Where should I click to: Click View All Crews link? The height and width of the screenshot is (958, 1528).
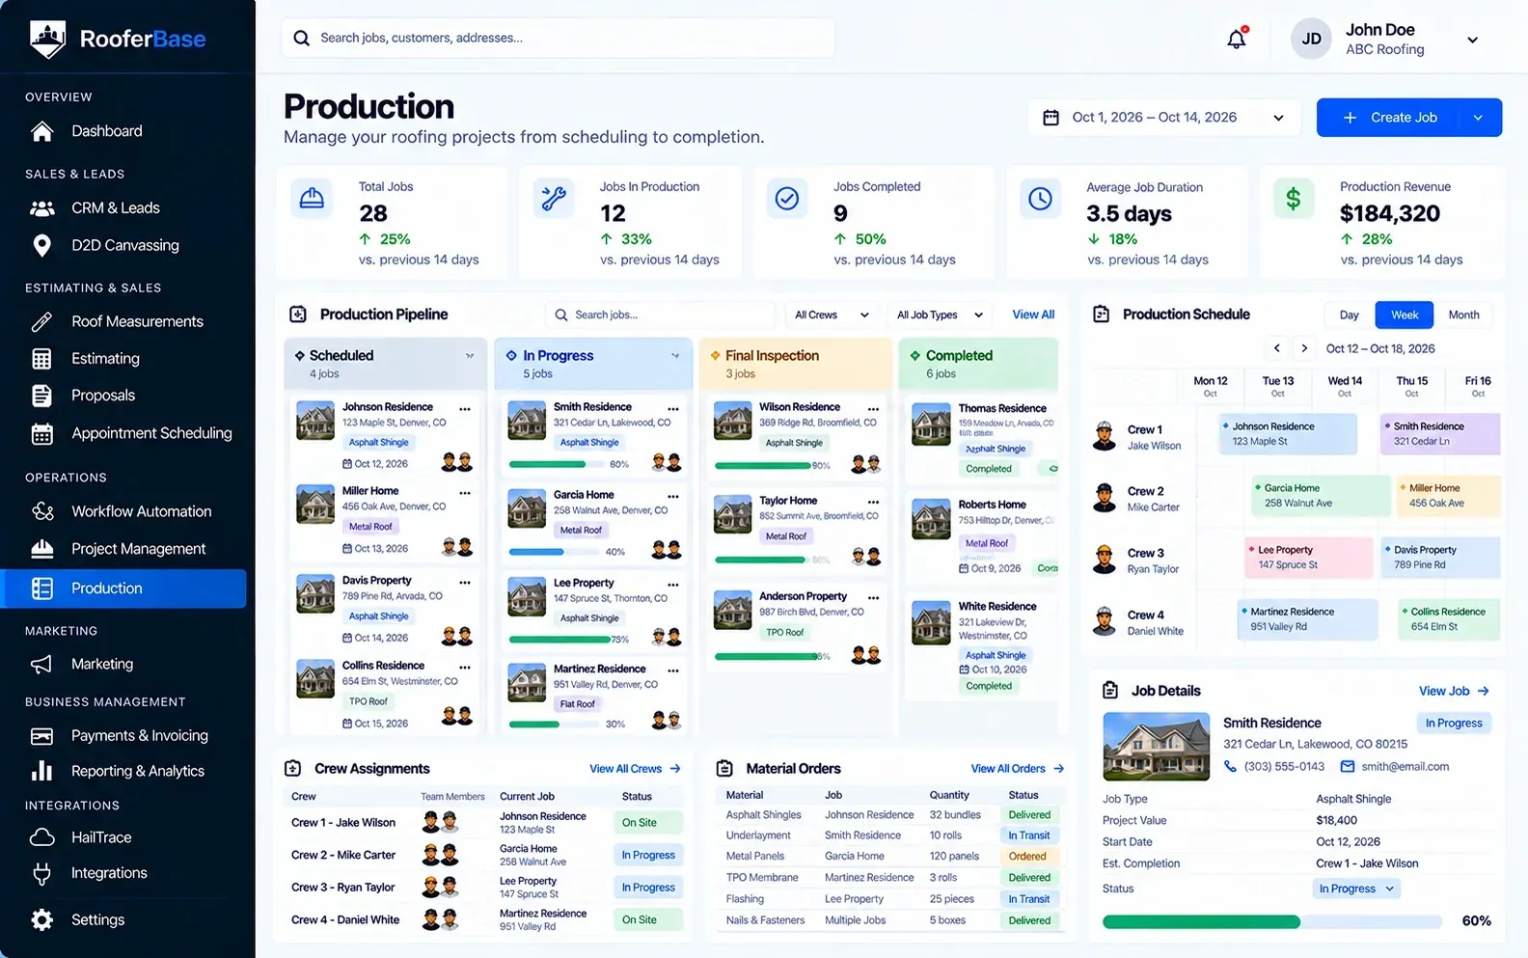pyautogui.click(x=635, y=769)
